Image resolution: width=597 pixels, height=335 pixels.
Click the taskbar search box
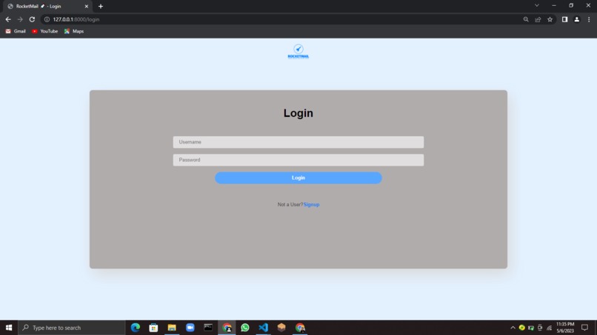click(72, 328)
